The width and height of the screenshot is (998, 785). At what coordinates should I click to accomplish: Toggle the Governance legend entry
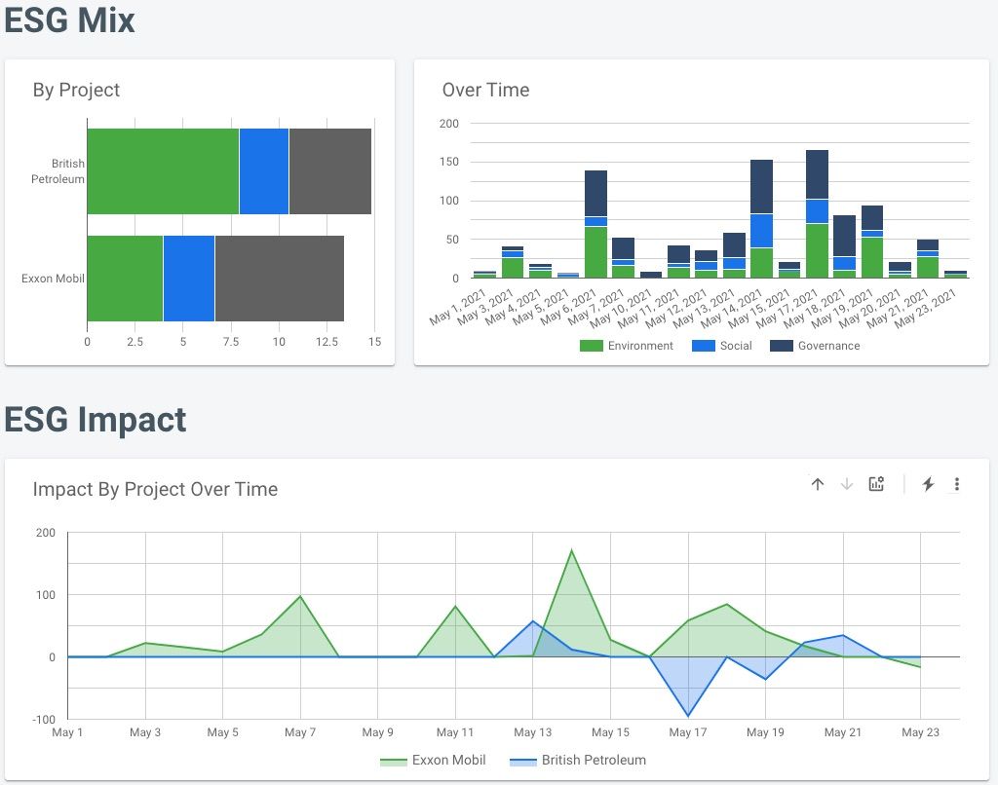point(816,346)
